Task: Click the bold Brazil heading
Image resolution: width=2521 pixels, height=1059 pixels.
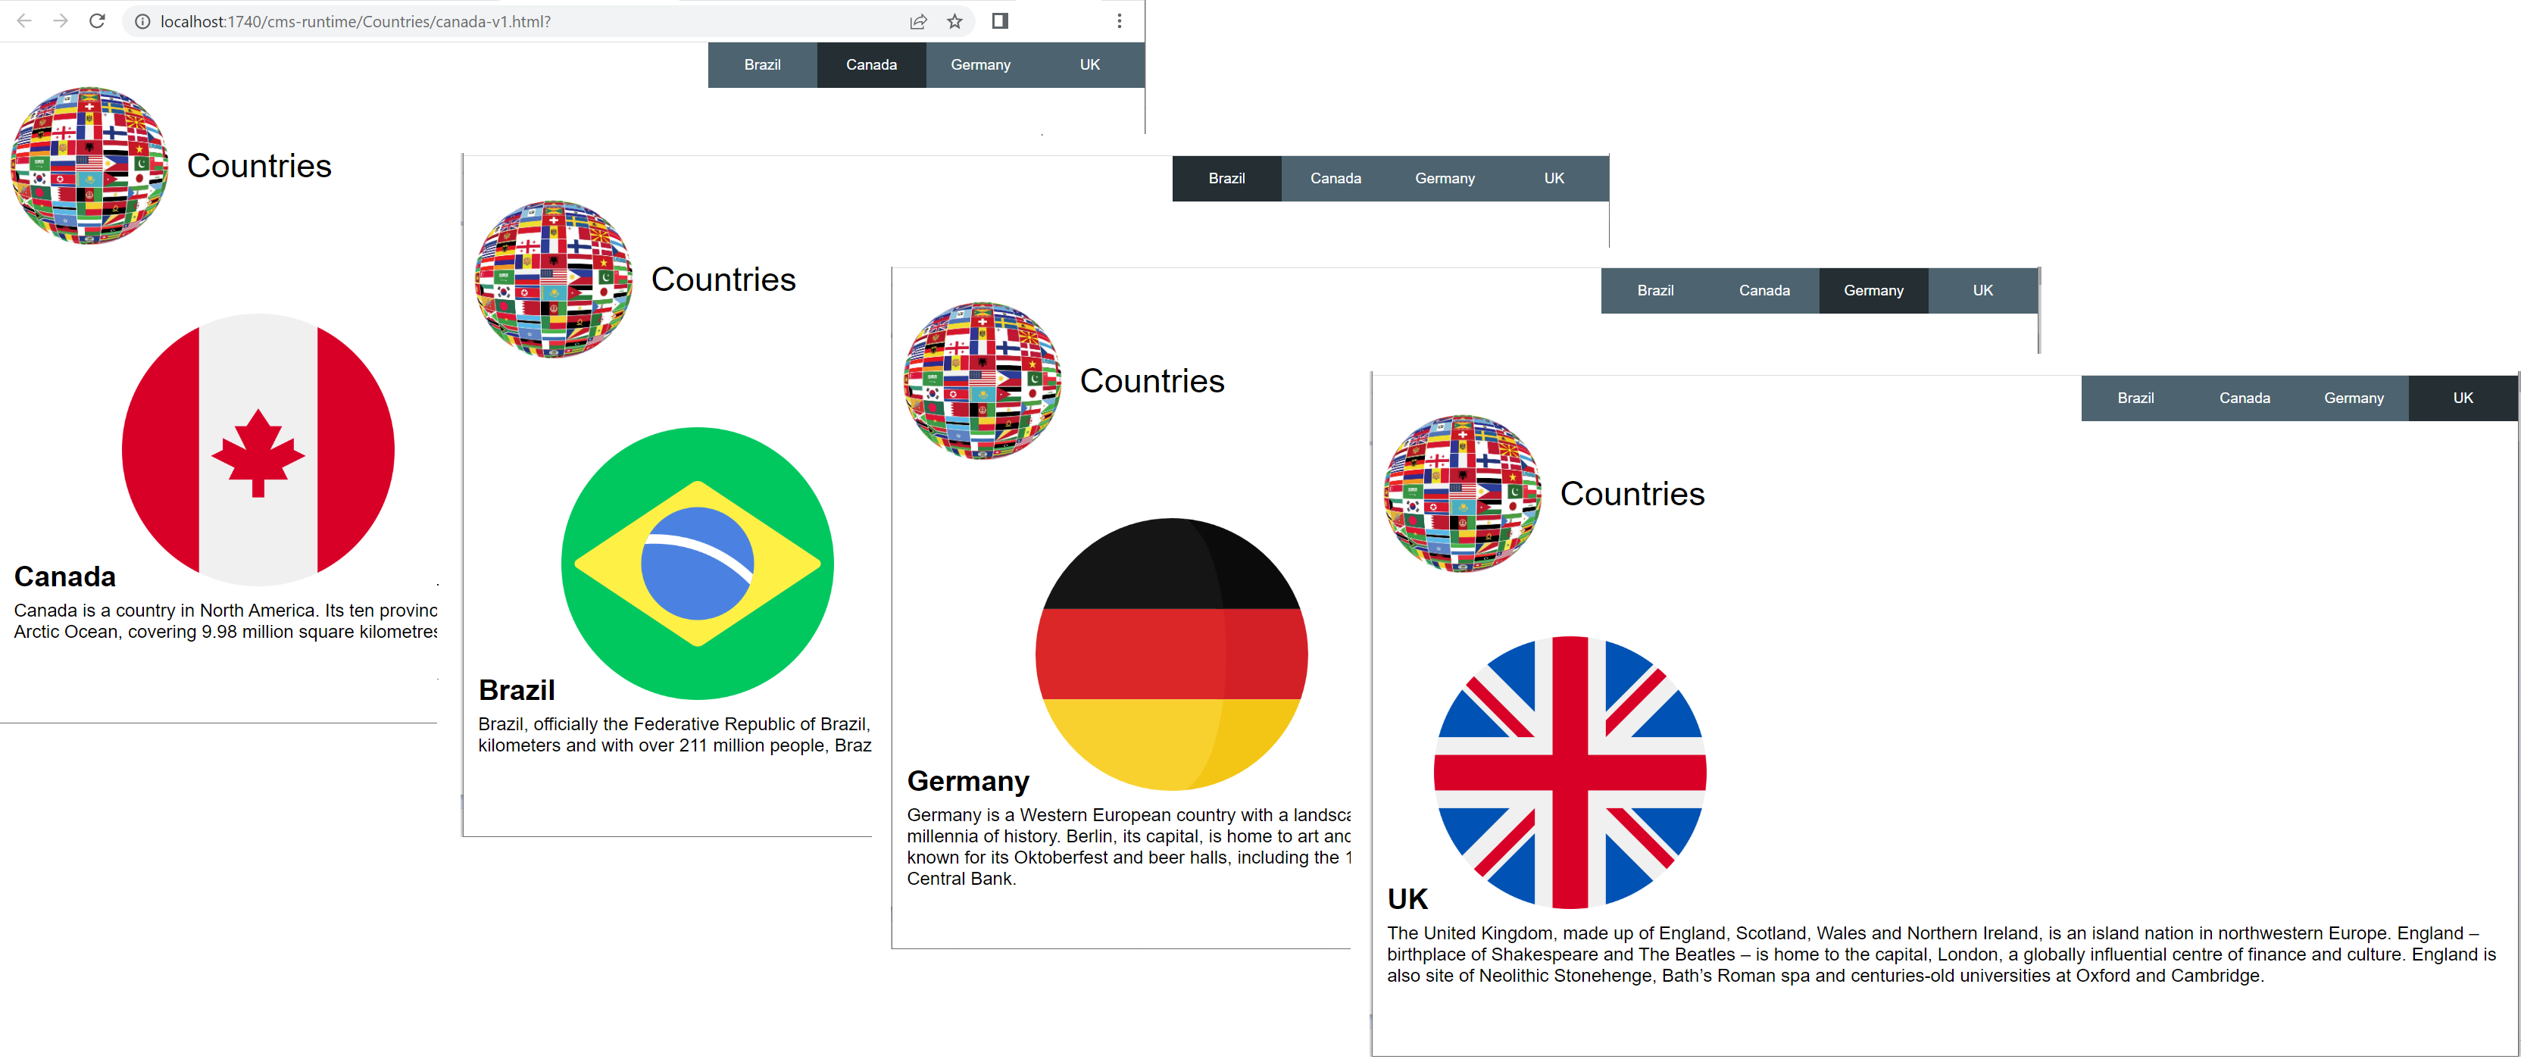Action: (517, 690)
